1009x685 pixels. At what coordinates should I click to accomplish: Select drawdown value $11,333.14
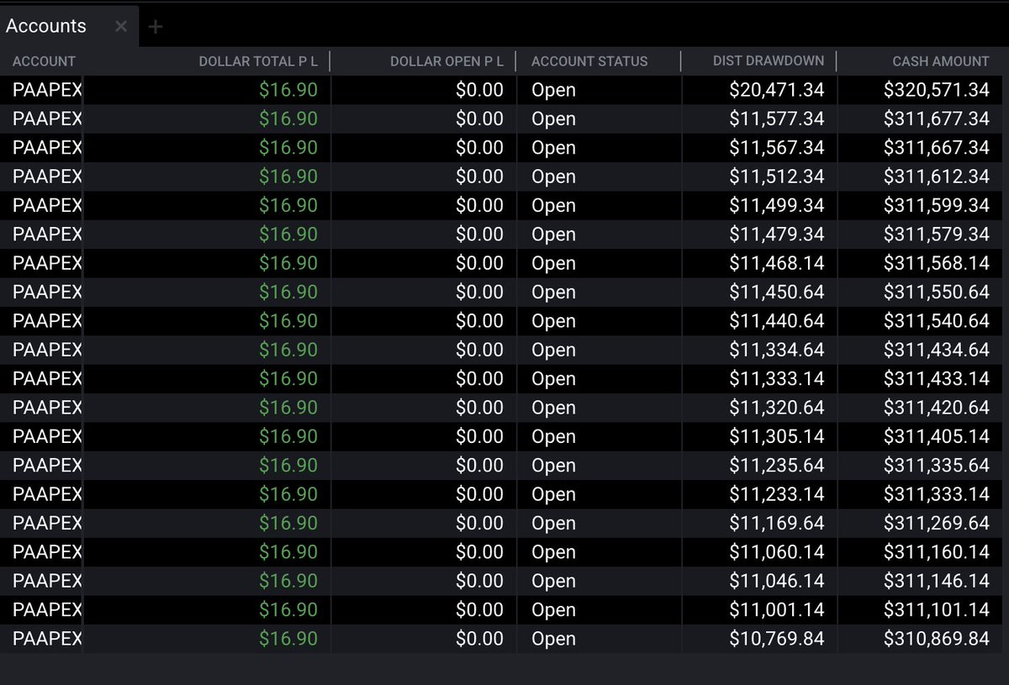(x=777, y=379)
